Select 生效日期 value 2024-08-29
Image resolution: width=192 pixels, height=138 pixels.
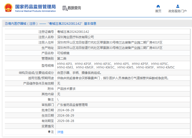pos(66,116)
